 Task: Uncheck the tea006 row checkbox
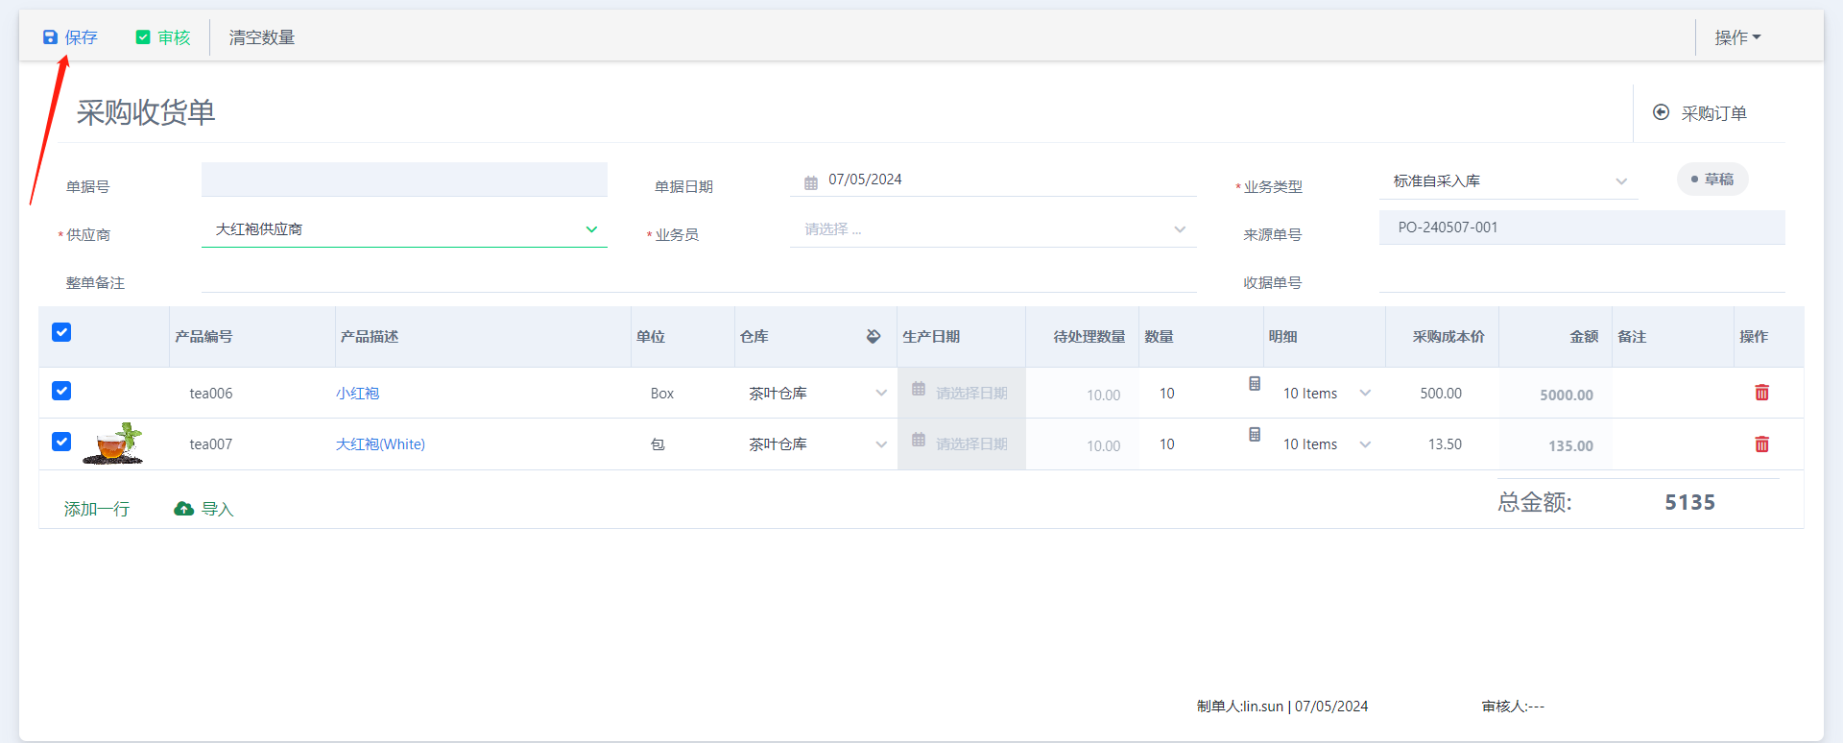tap(61, 391)
